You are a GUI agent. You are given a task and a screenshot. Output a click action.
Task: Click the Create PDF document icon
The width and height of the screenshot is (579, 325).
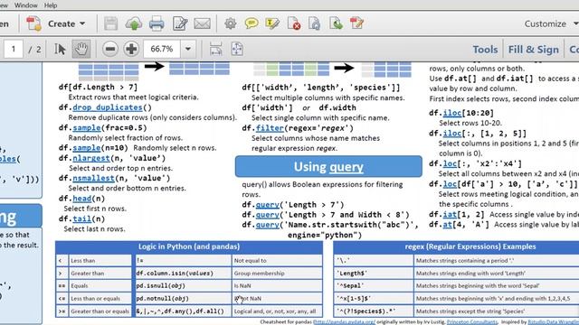point(34,23)
